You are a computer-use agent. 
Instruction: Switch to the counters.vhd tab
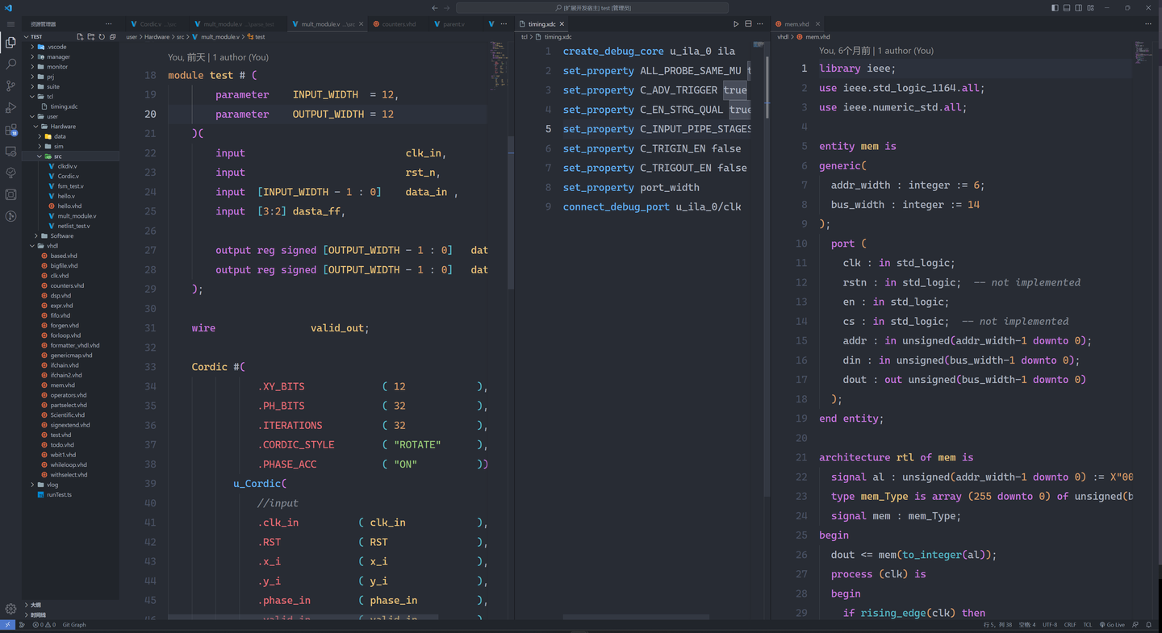[x=400, y=23]
